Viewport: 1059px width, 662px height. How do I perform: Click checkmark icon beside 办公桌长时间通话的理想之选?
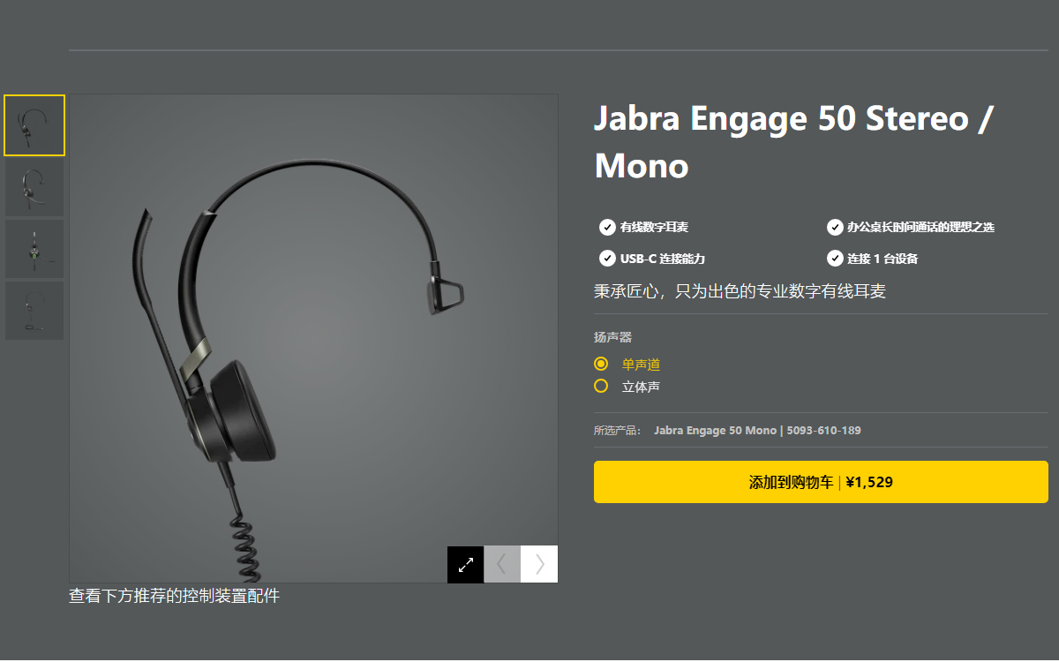835,227
